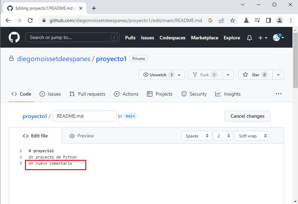Open the proyecto1 repository title link
This screenshot has height=204, width=298.
pos(111,59)
